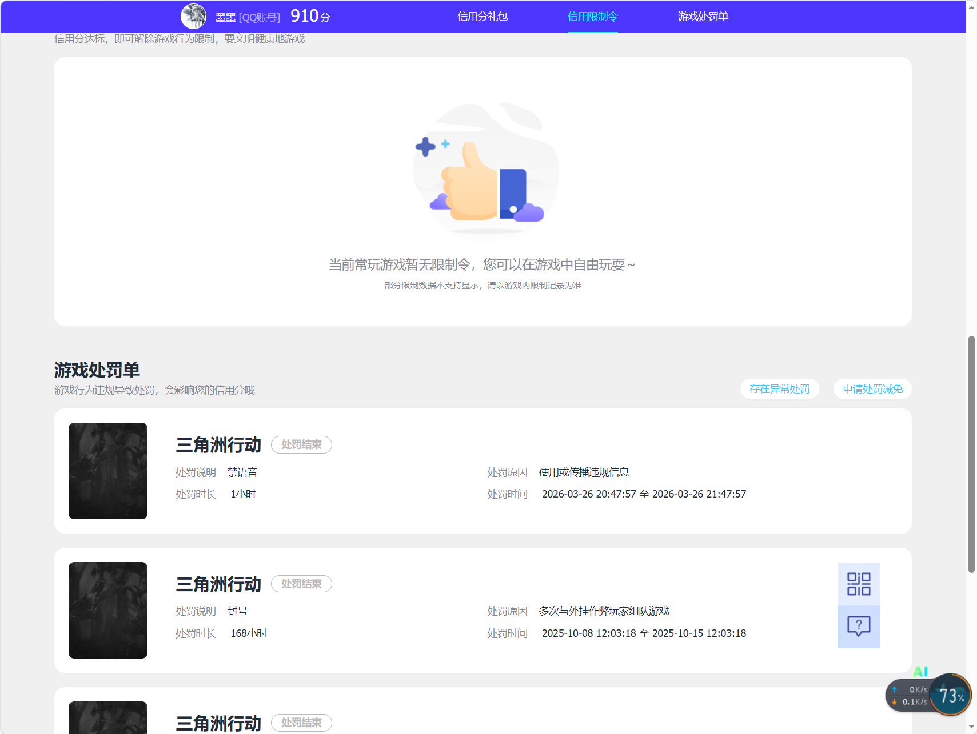Click the 游戏处罚单 section heading
The image size is (977, 734).
pyautogui.click(x=97, y=370)
